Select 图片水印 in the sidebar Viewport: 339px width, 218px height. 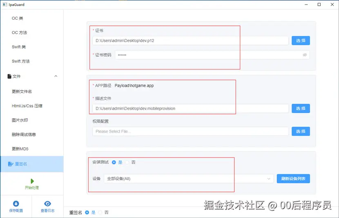pyautogui.click(x=20, y=120)
